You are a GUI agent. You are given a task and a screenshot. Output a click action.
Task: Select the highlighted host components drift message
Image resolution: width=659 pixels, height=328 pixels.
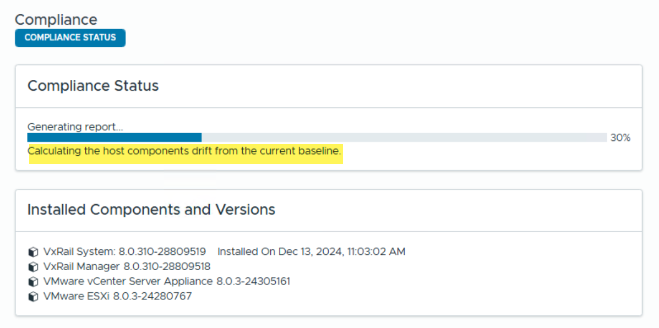tap(185, 151)
